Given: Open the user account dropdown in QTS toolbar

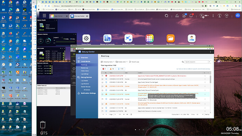Looking at the screenshot, I should coord(204,16).
